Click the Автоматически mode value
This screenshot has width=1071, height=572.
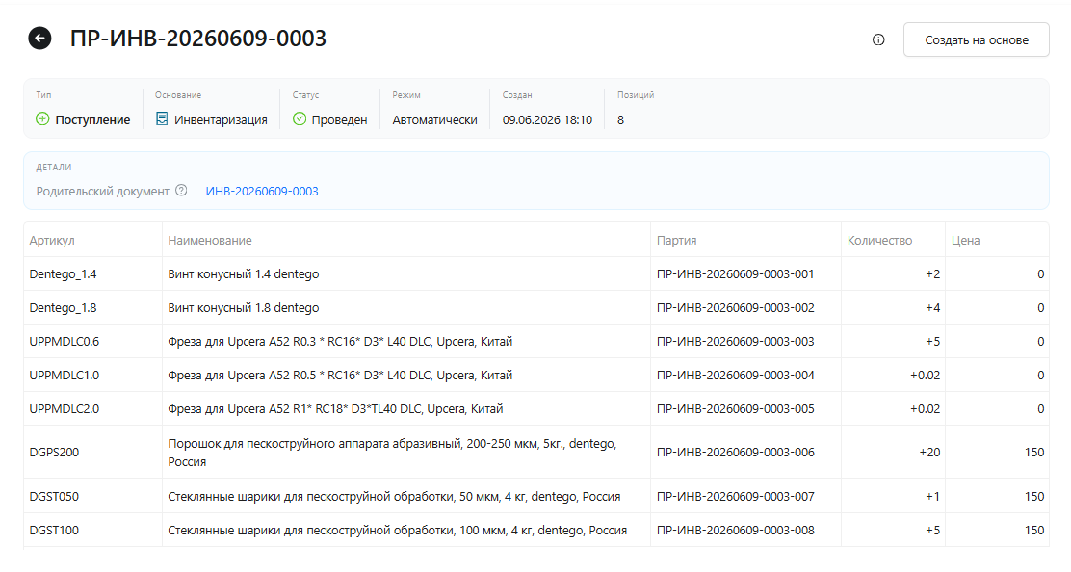click(x=434, y=120)
